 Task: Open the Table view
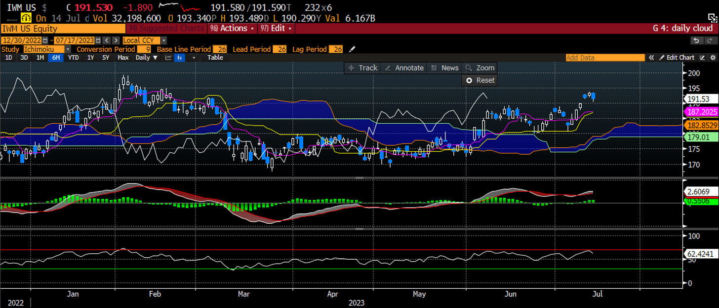click(215, 58)
